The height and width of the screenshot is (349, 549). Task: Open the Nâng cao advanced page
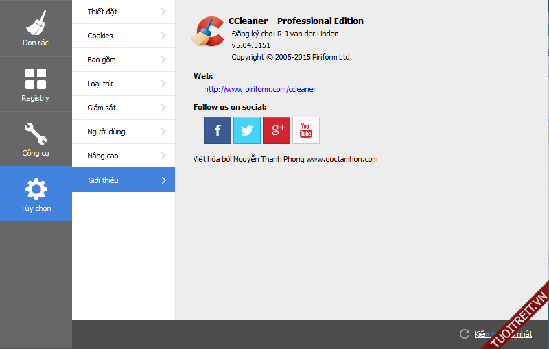coord(124,156)
